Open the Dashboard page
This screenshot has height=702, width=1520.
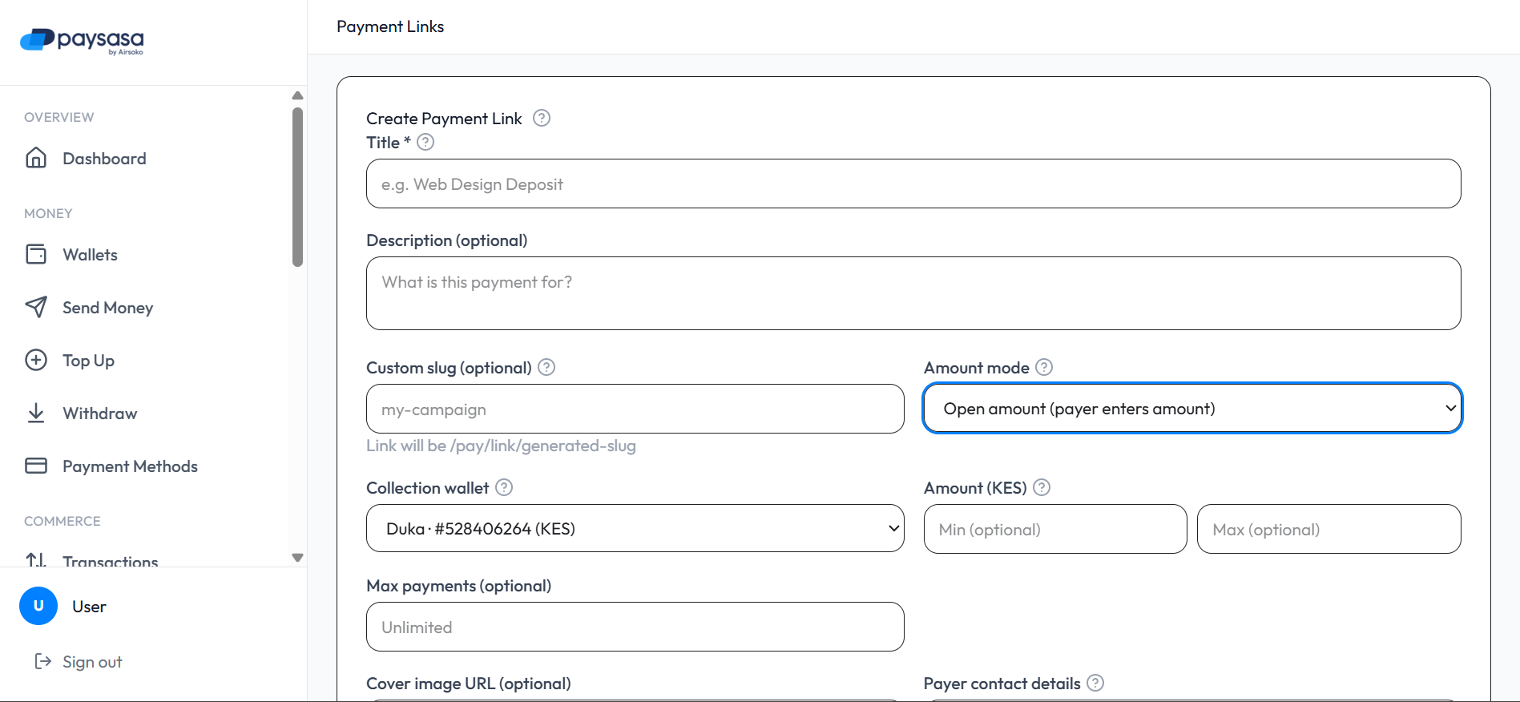pyautogui.click(x=104, y=159)
